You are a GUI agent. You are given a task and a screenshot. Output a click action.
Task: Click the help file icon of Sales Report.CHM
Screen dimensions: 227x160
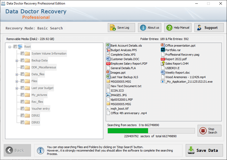point(163,63)
